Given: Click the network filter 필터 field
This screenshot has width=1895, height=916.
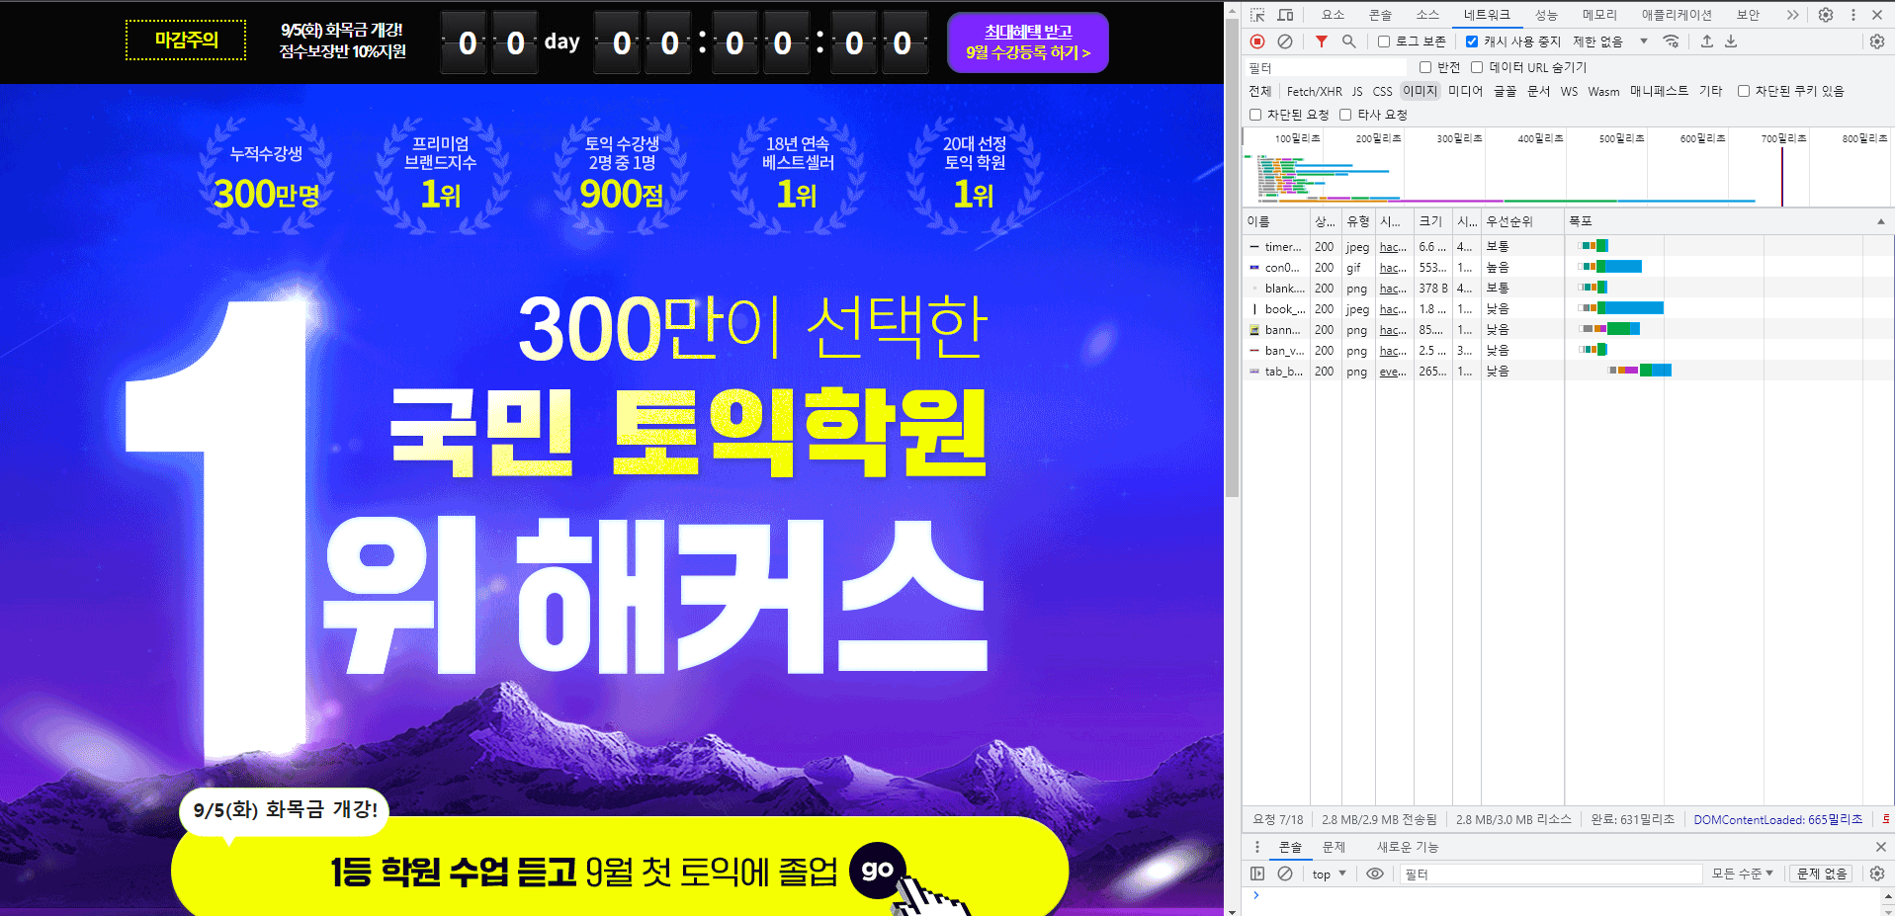Looking at the screenshot, I should [1326, 67].
